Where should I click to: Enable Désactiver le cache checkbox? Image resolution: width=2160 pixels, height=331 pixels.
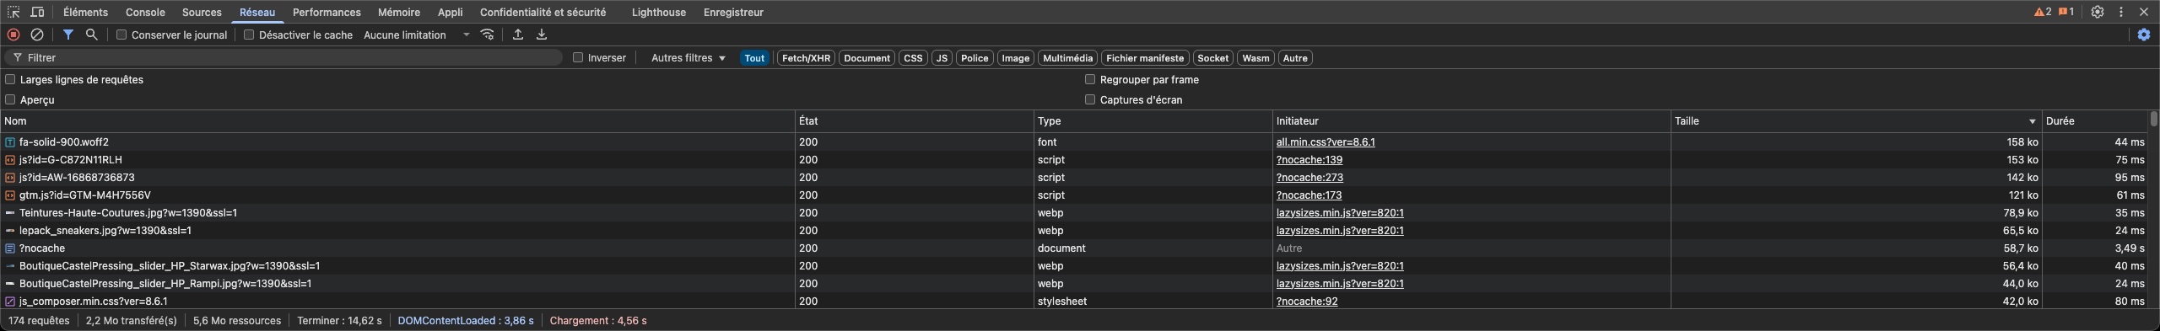[249, 35]
